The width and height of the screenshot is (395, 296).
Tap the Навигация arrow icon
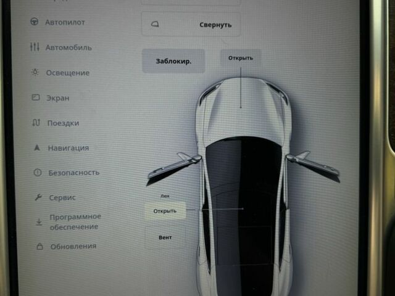(36, 148)
